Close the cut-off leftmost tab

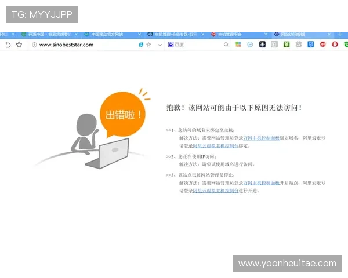coord(13,34)
